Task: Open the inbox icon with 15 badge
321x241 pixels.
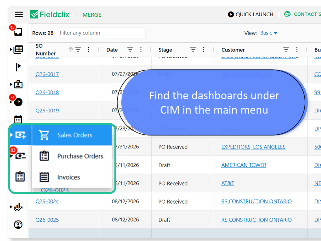Action: click(x=18, y=32)
